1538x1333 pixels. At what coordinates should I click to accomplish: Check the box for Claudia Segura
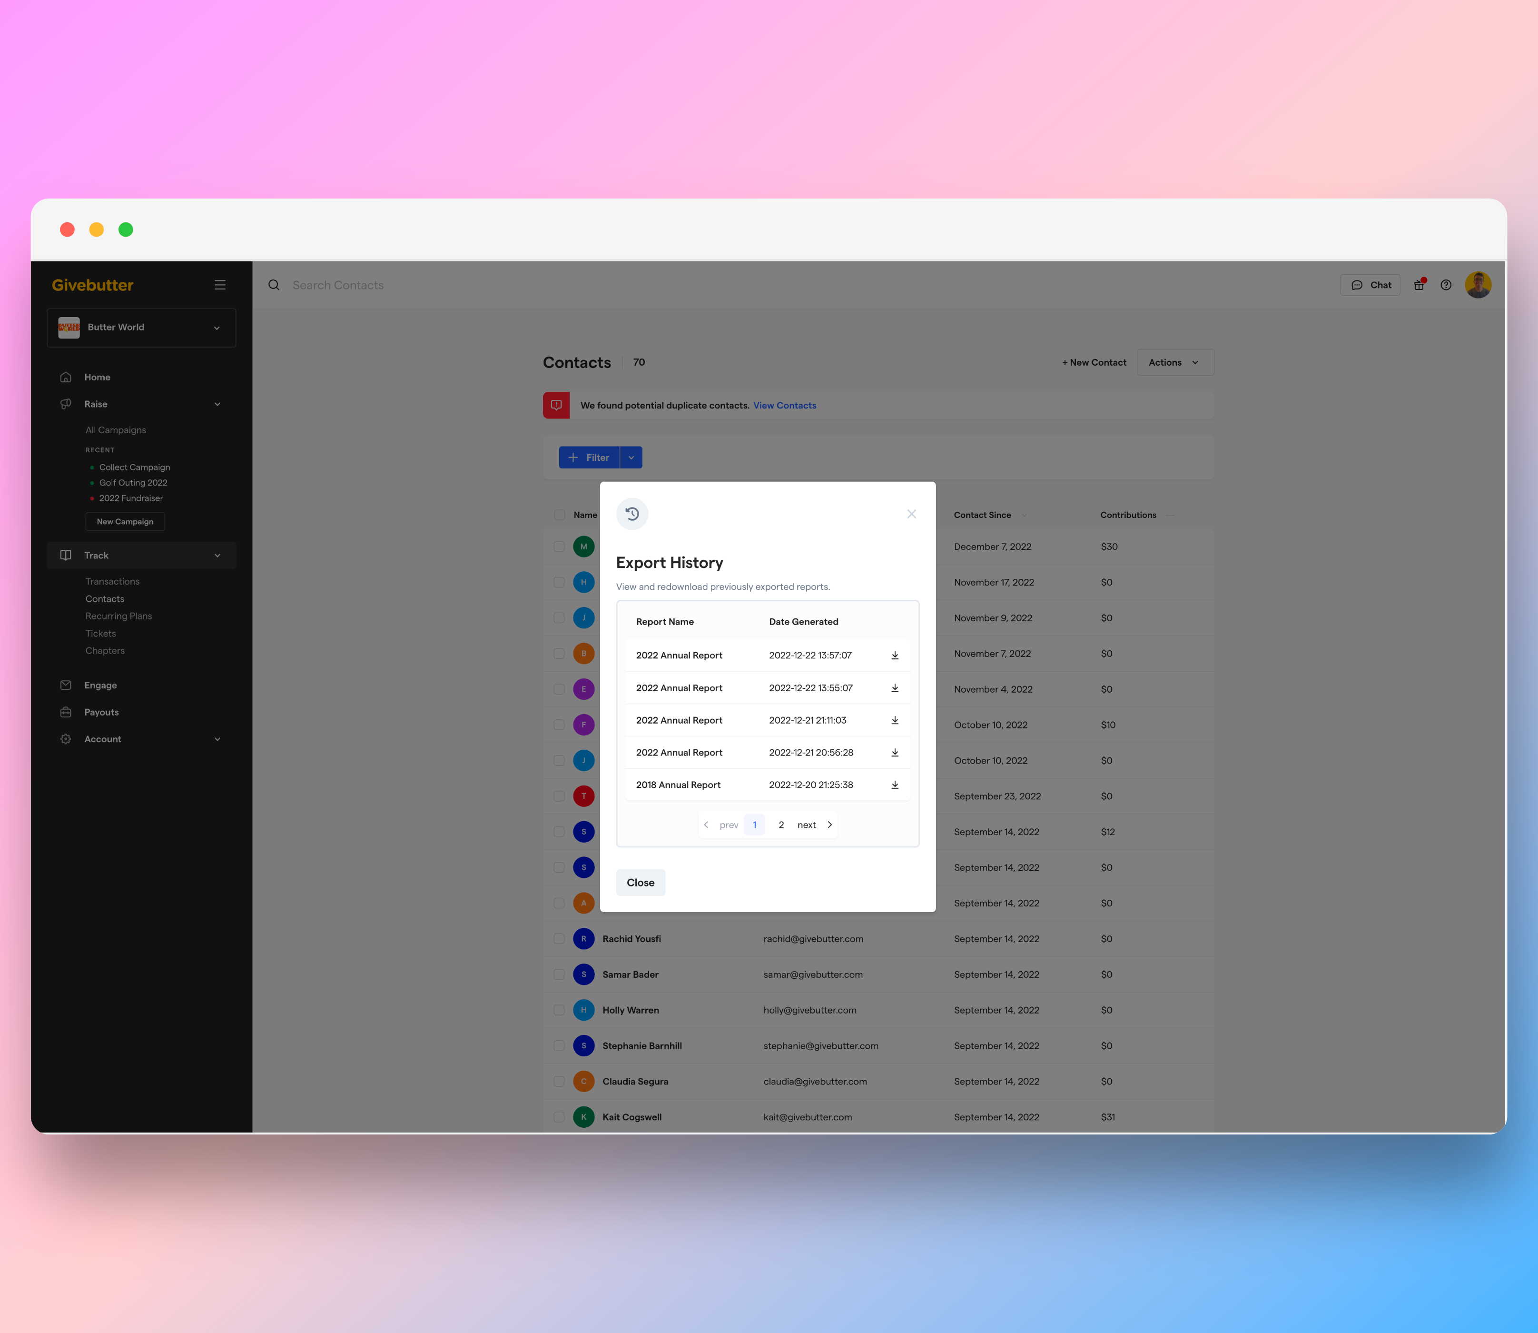coord(559,1082)
